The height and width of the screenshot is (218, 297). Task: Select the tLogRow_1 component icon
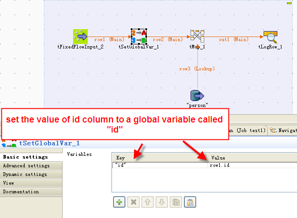(x=270, y=37)
